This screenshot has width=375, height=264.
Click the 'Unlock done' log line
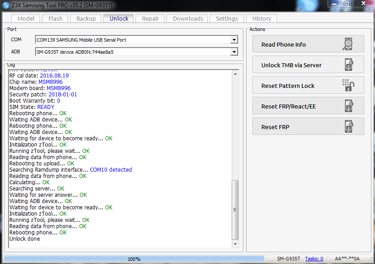tap(25, 239)
